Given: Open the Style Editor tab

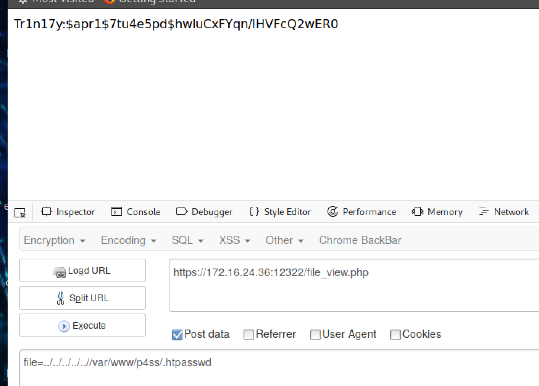Looking at the screenshot, I should (280, 212).
